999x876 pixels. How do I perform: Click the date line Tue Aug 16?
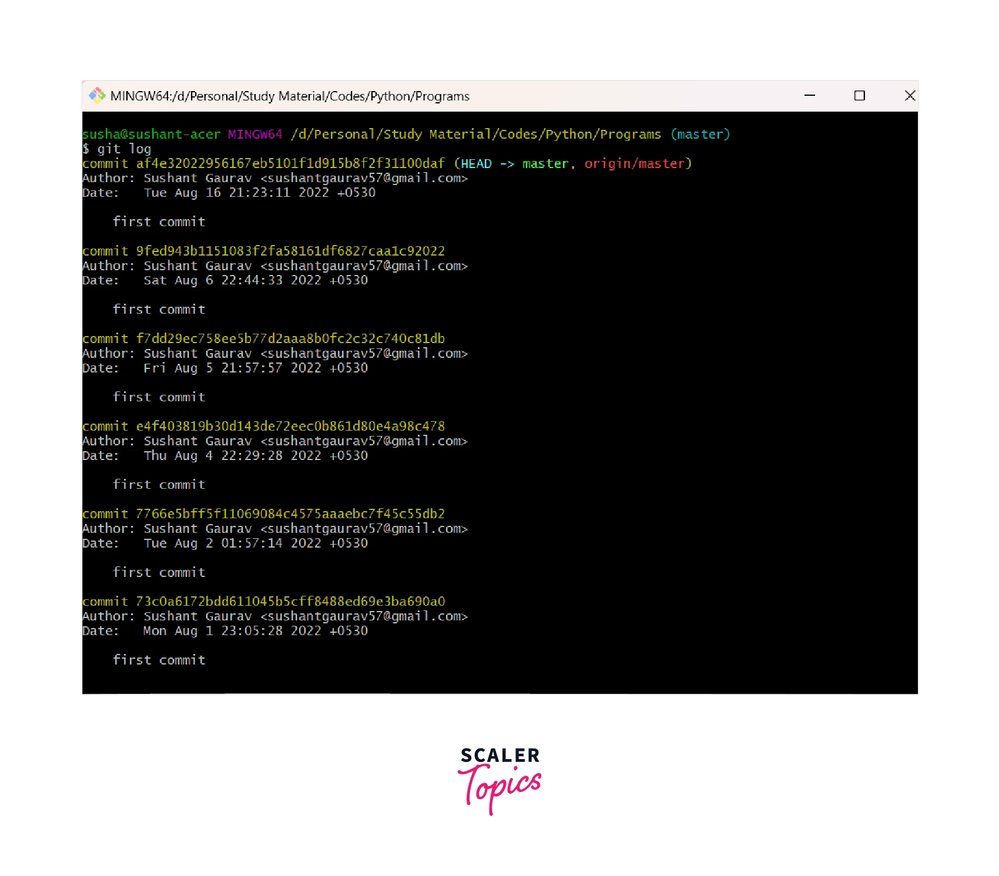[x=259, y=193]
